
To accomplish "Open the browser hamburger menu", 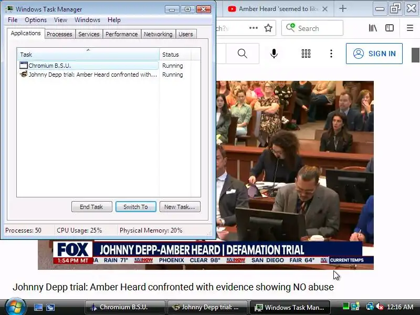I will [x=410, y=28].
